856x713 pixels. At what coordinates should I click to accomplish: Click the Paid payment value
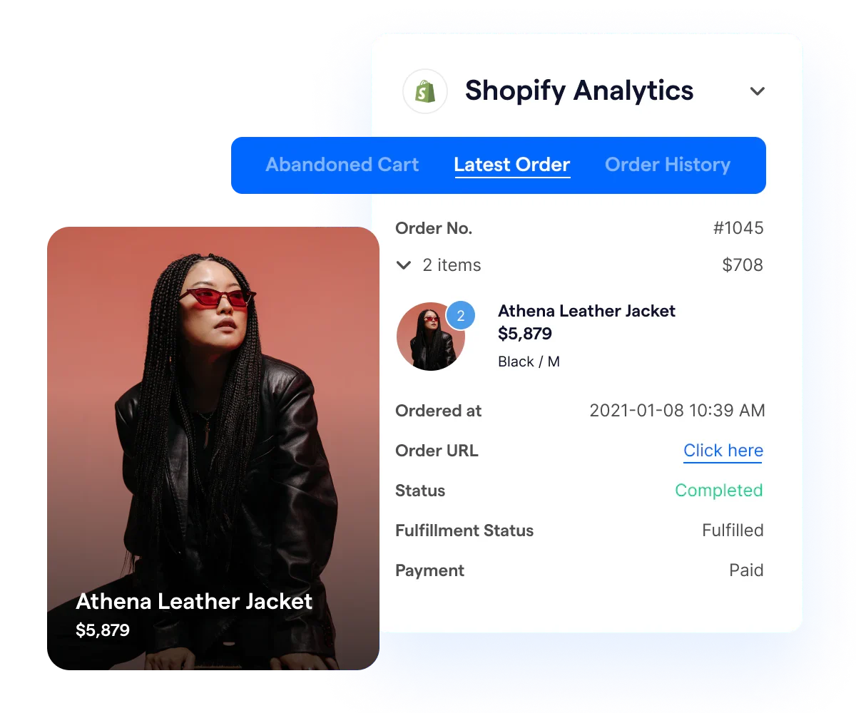[x=746, y=570]
